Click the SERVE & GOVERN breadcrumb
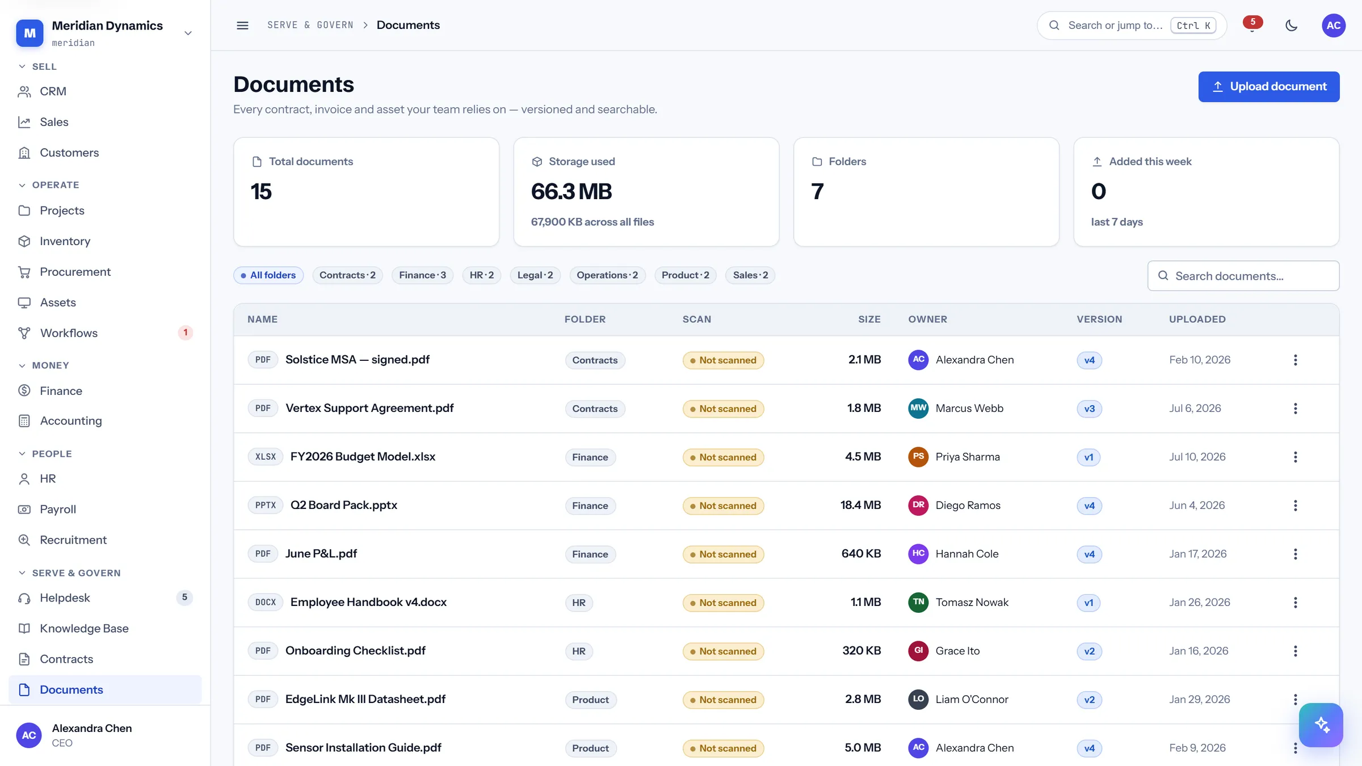 tap(310, 25)
